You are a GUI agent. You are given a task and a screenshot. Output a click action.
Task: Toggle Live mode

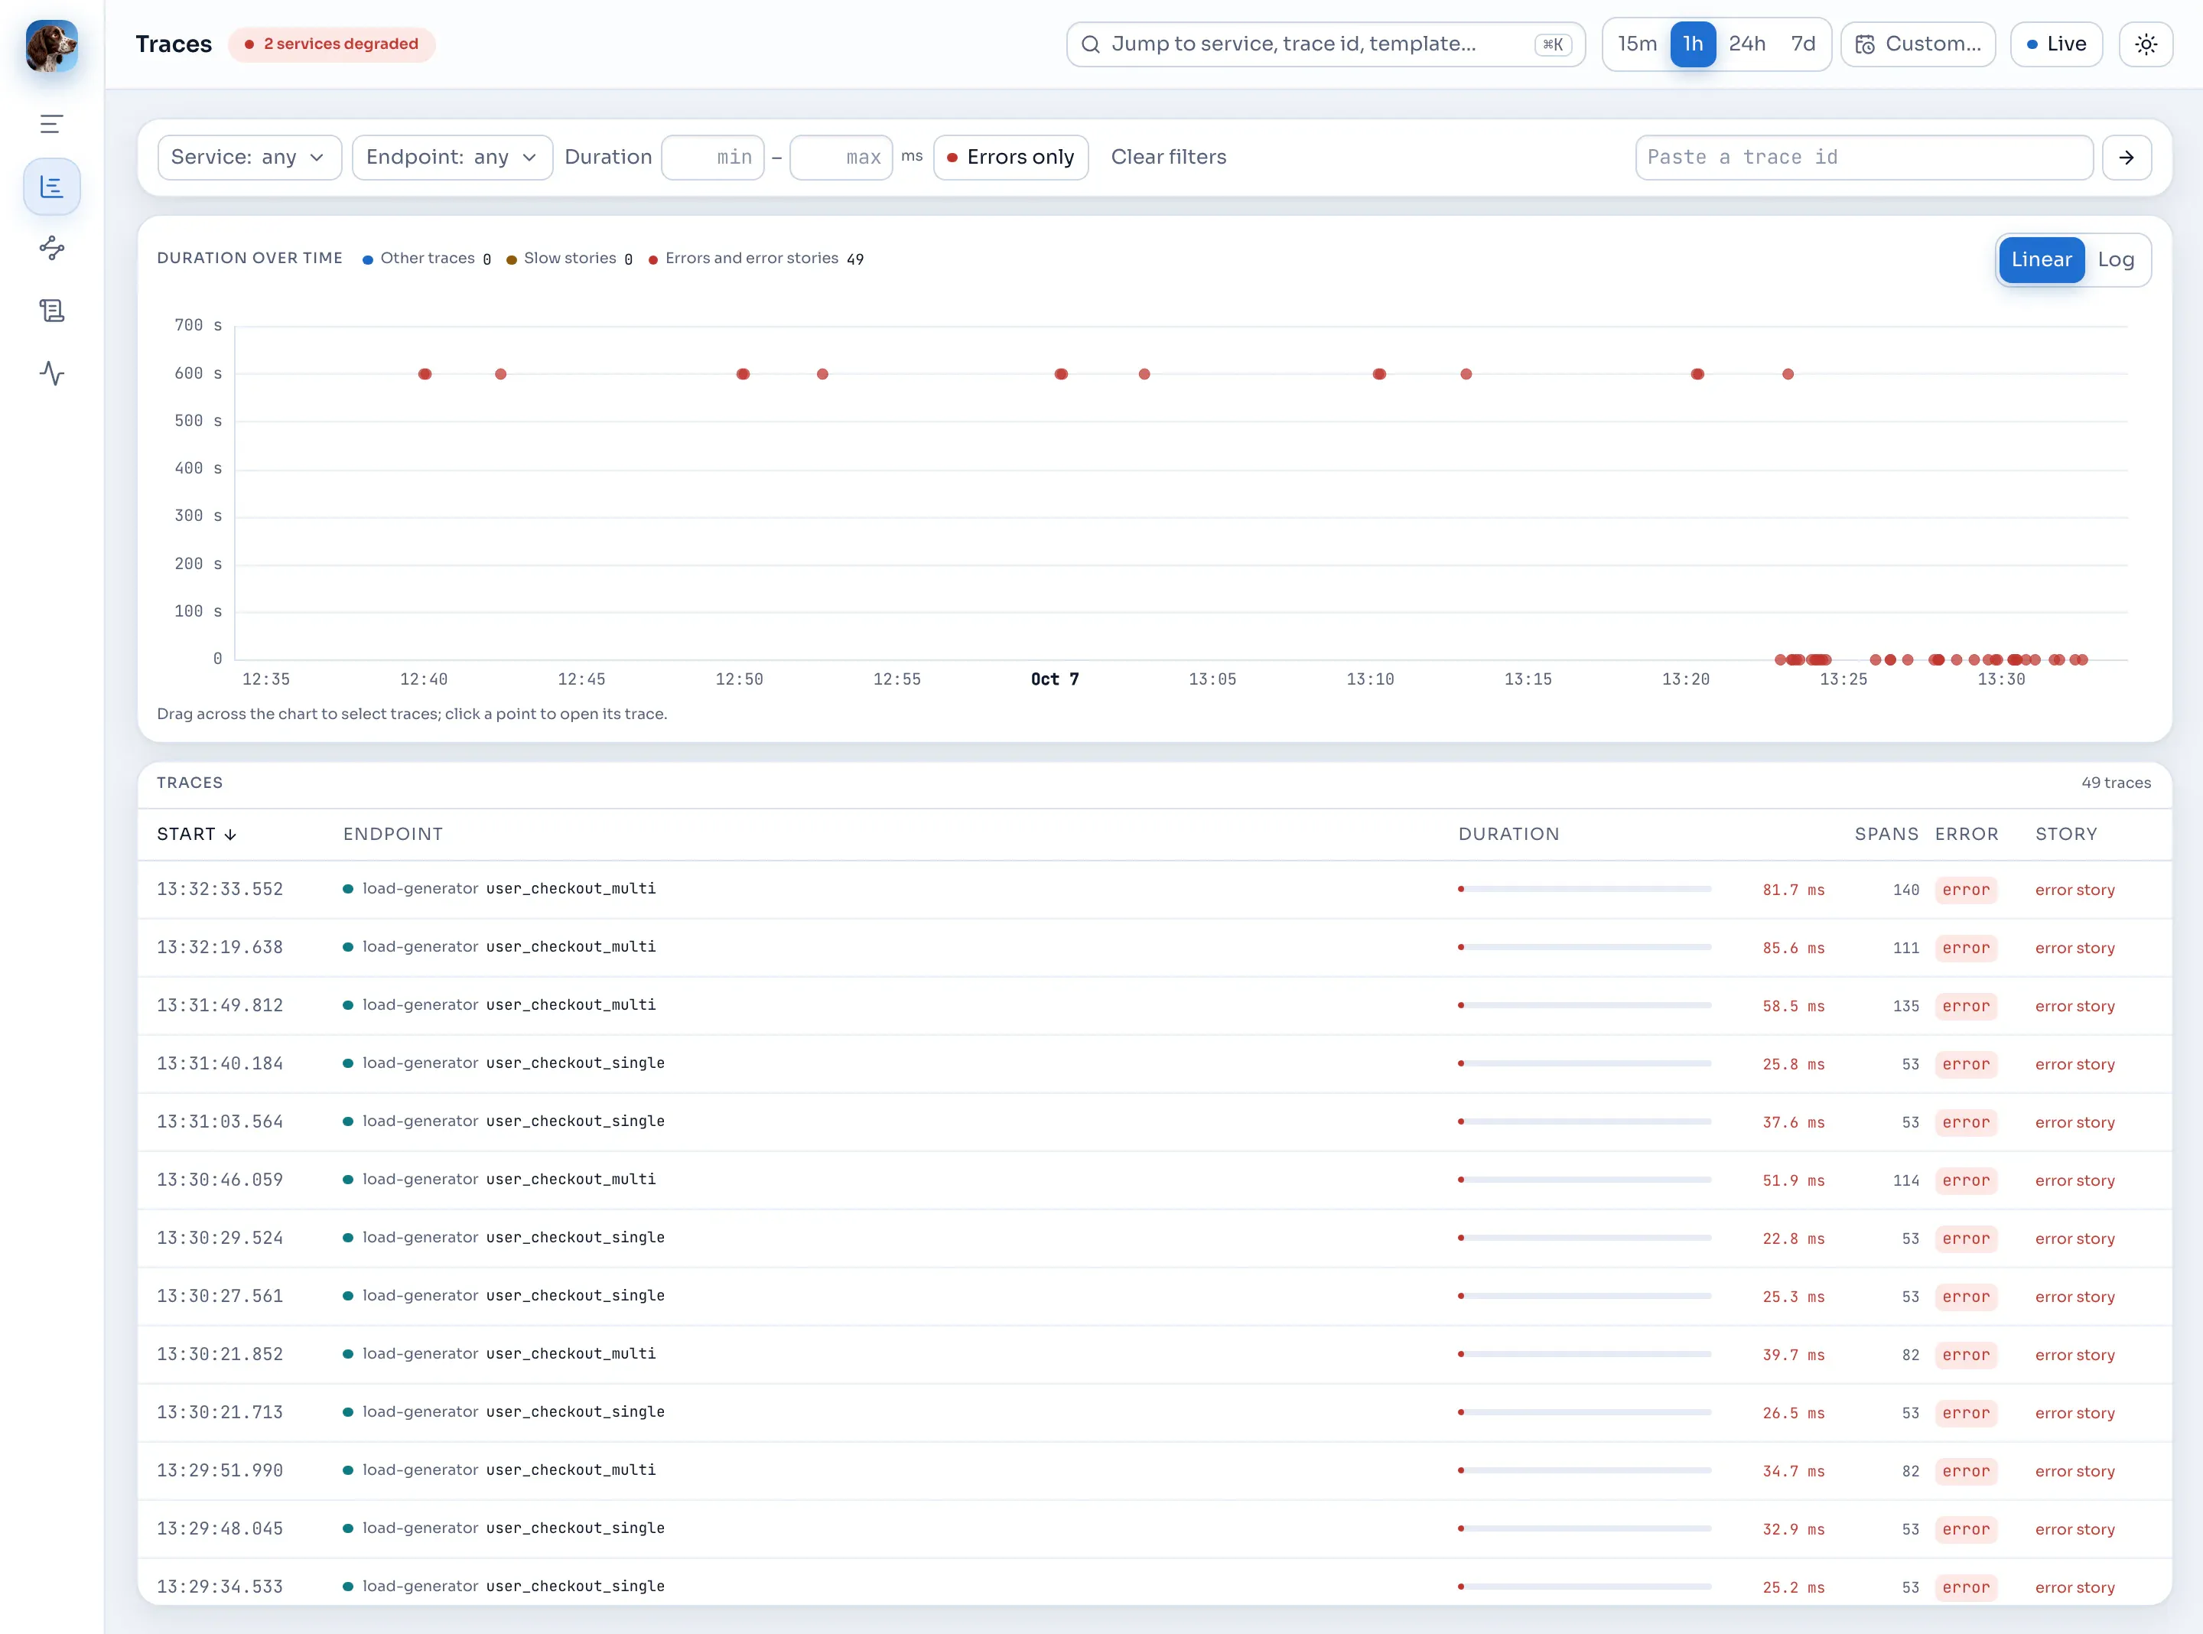pos(2057,44)
